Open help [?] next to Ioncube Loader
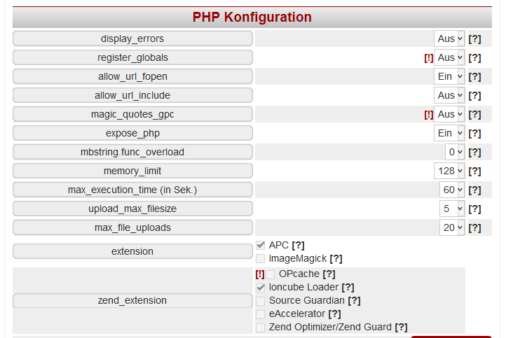This screenshot has width=513, height=338. pyautogui.click(x=348, y=288)
